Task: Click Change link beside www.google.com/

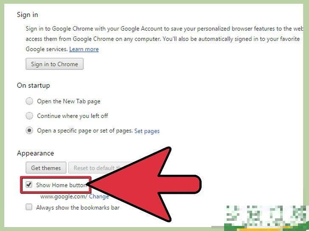Action: tap(99, 196)
